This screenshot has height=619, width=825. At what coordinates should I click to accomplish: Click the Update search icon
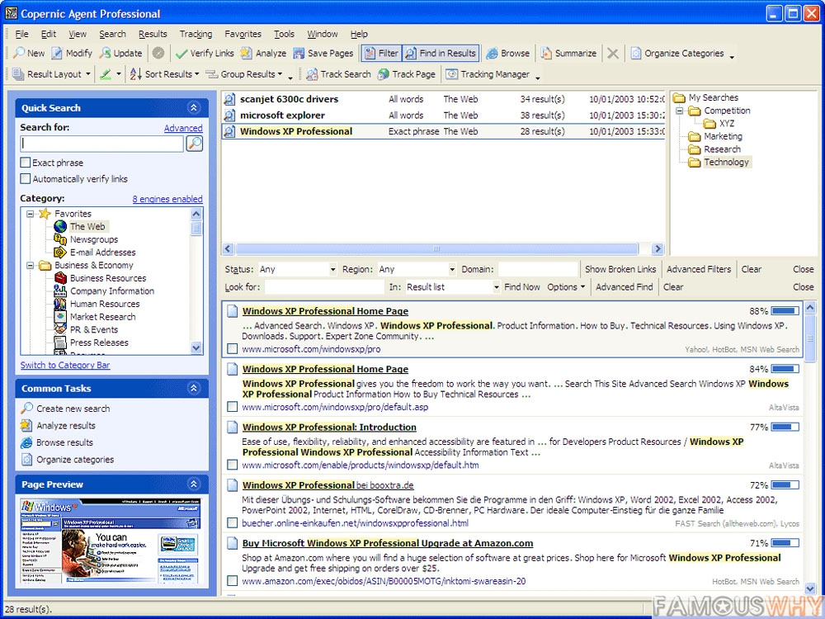(106, 53)
